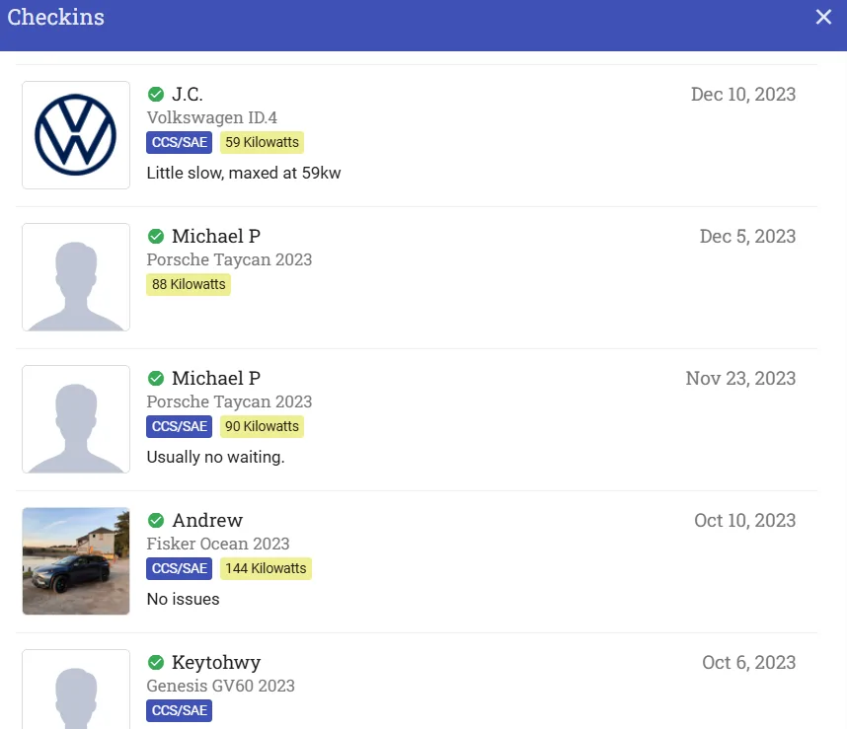Image resolution: width=847 pixels, height=729 pixels.
Task: Open Andrew user profile name
Action: [207, 520]
